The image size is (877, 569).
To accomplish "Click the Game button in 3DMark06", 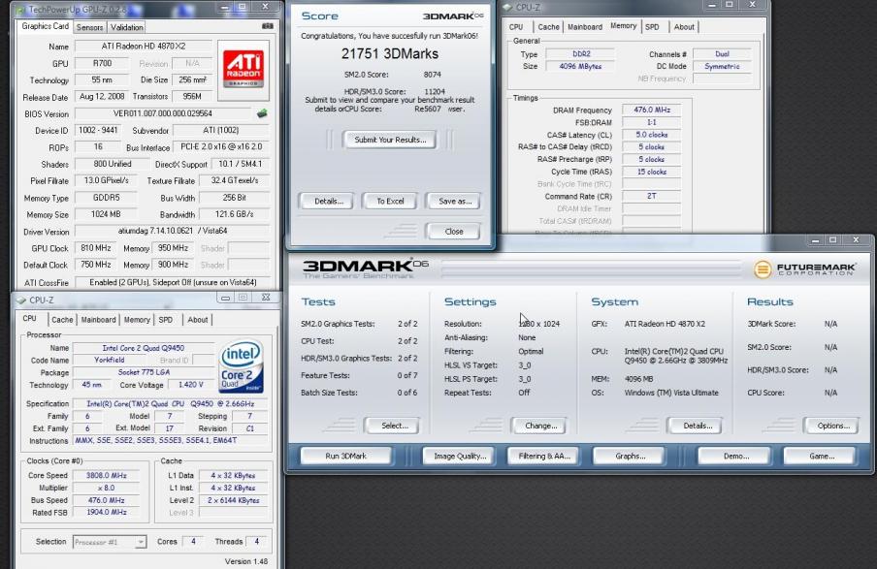I will click(821, 457).
